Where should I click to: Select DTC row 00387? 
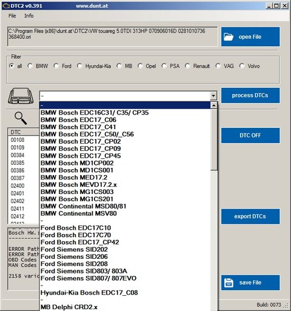pyautogui.click(x=24, y=178)
